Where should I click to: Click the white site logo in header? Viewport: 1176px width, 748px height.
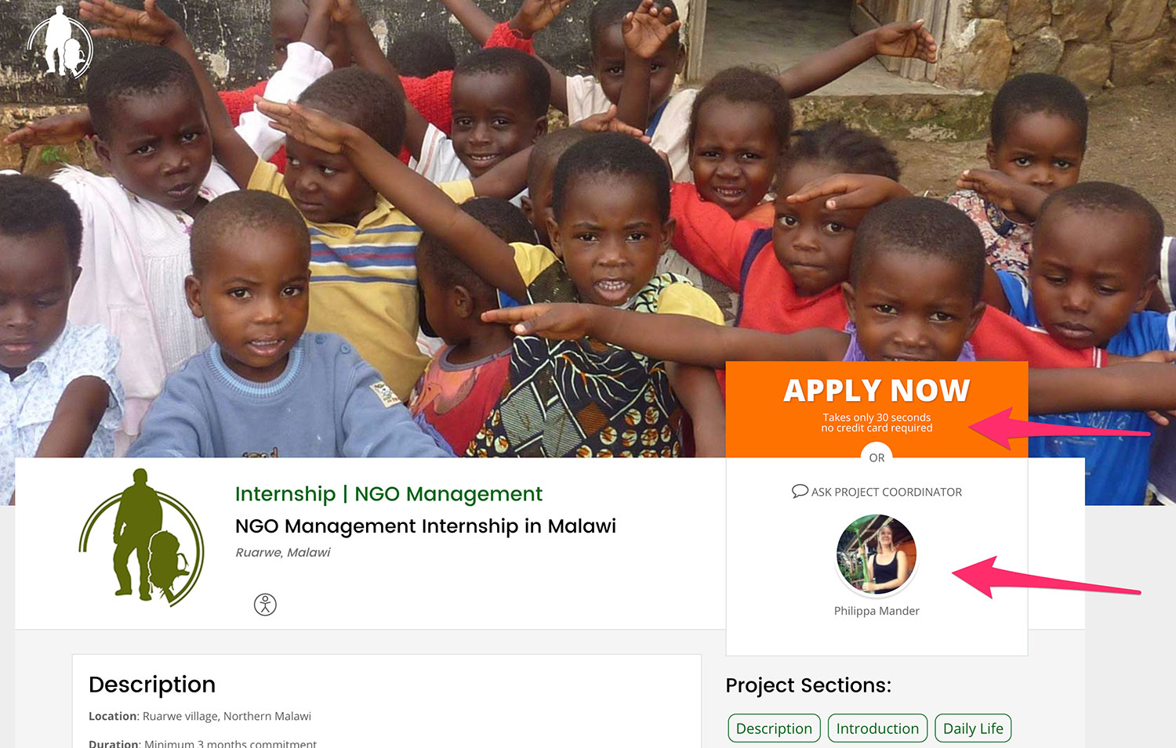60,44
